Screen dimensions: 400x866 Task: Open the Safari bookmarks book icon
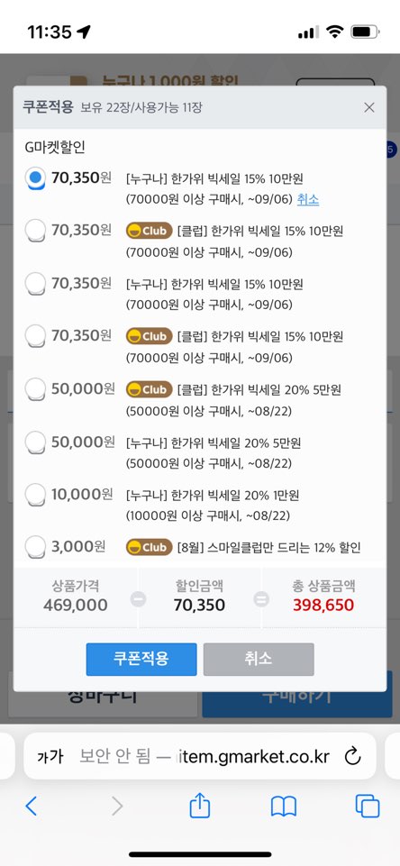[x=284, y=807]
